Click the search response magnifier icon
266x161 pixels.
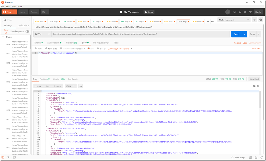(x=258, y=86)
